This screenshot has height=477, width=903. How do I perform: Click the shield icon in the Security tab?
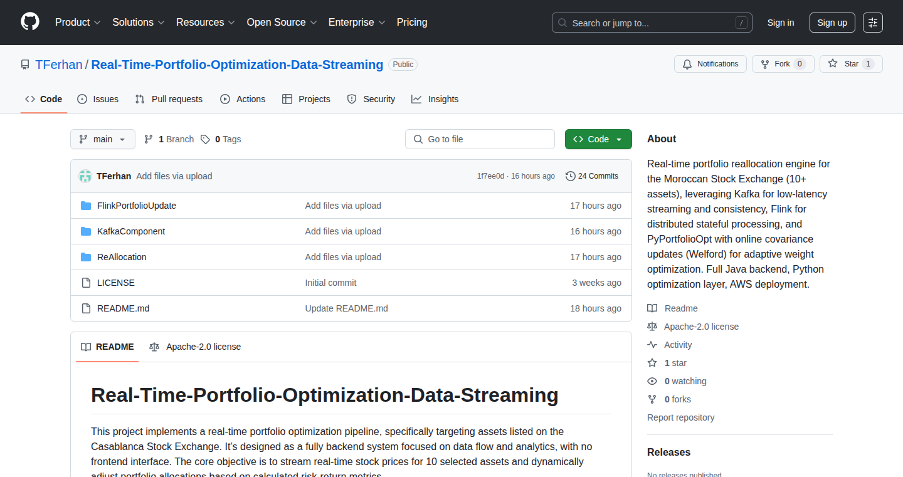pos(352,99)
